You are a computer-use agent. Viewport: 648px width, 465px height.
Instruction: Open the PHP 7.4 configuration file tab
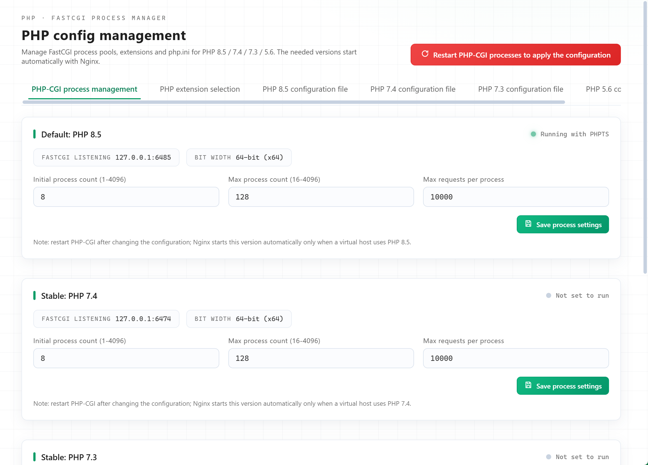click(x=413, y=89)
